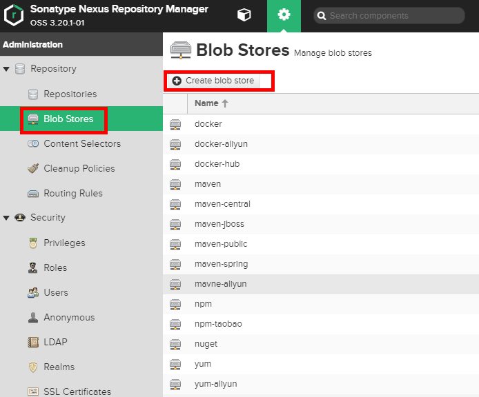Click the Repositories cylinder icon
Screen dimensions: 479x397
pos(33,94)
